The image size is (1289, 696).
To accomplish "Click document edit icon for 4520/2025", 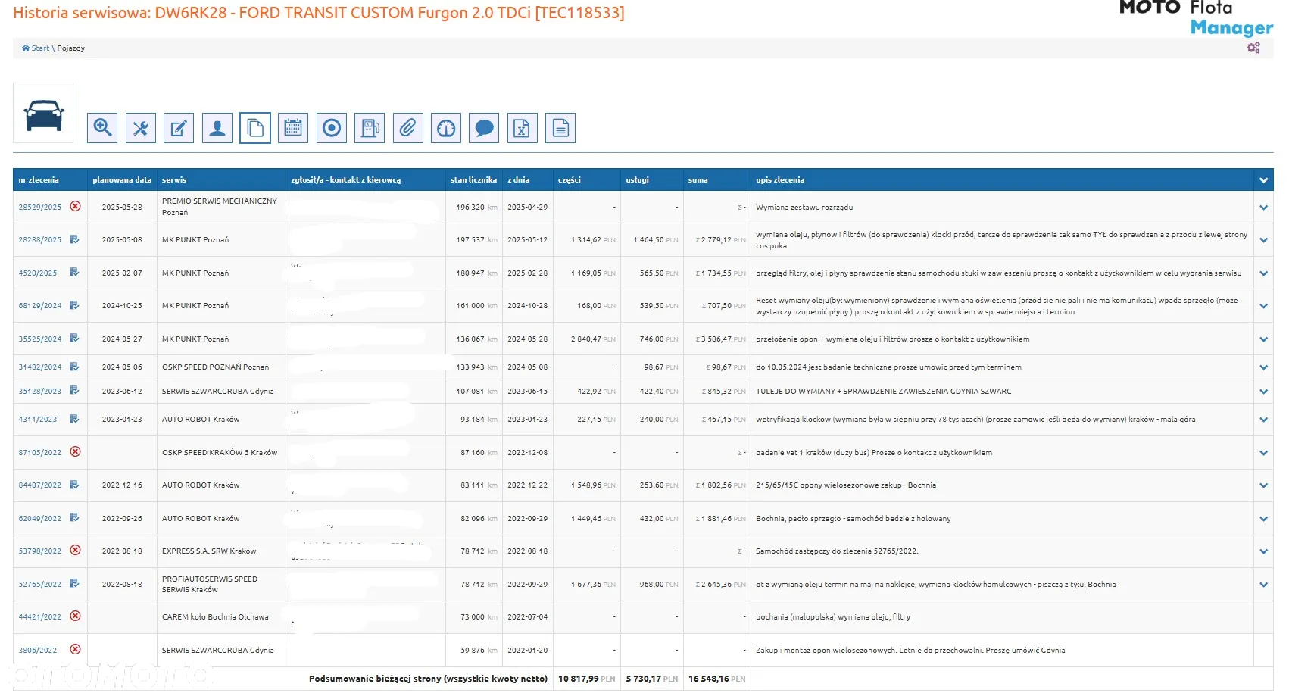I will click(x=74, y=272).
